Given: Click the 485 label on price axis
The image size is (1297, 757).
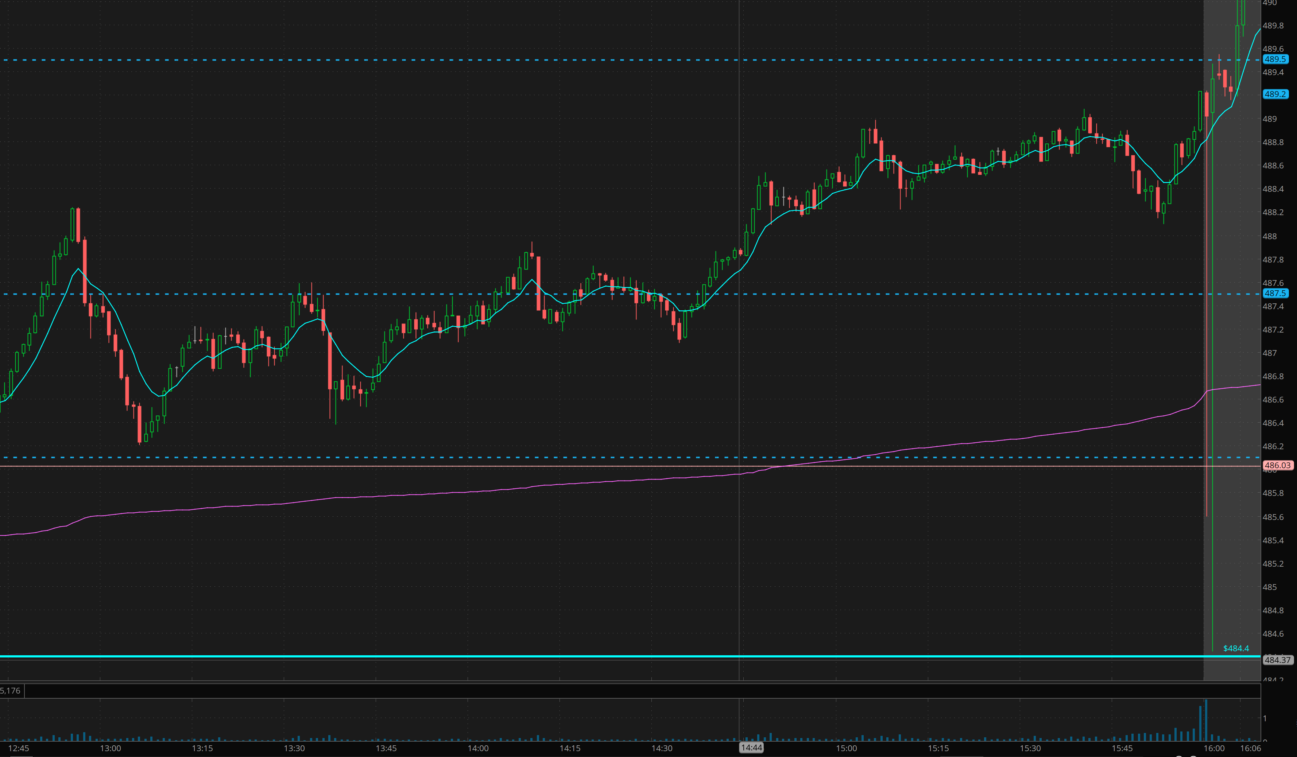Looking at the screenshot, I should coord(1270,587).
